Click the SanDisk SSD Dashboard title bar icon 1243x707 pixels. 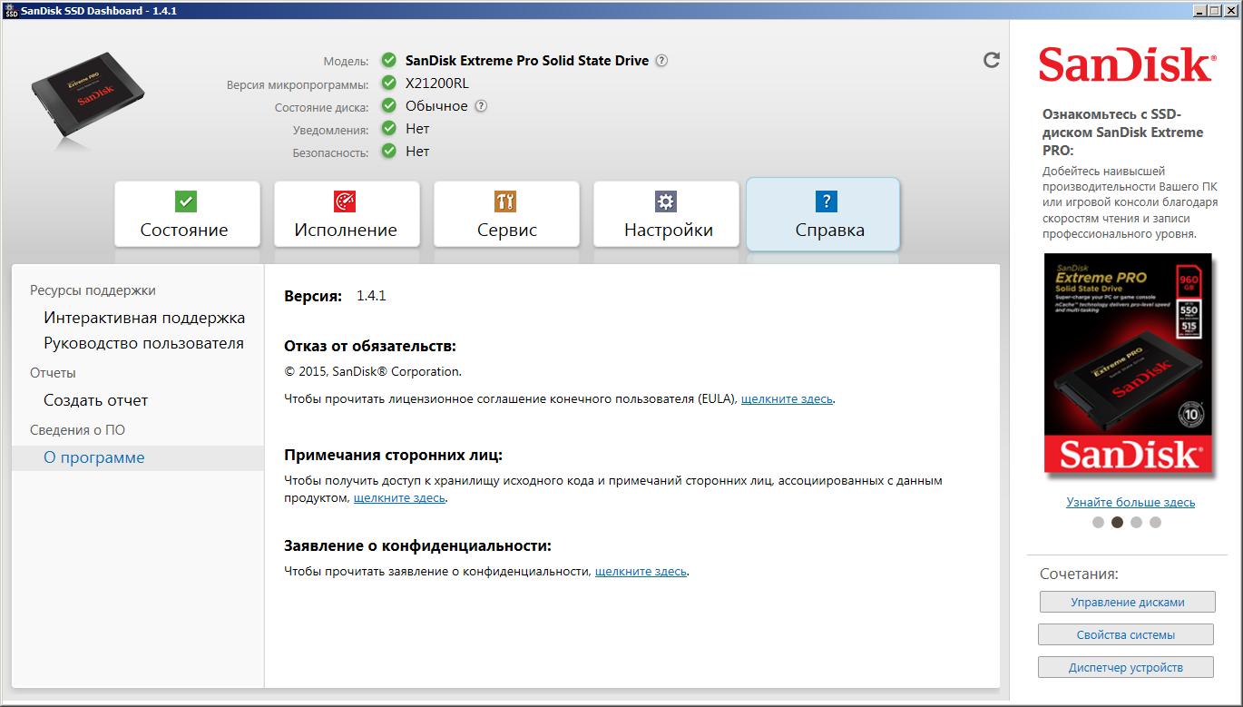(11, 10)
